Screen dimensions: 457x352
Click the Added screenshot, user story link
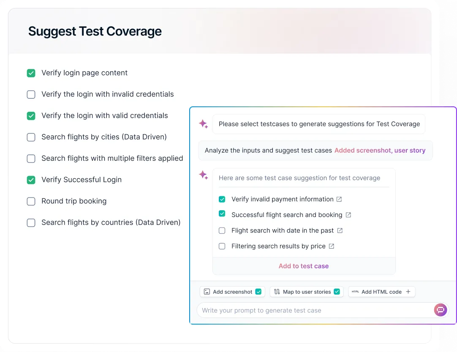coord(380,150)
